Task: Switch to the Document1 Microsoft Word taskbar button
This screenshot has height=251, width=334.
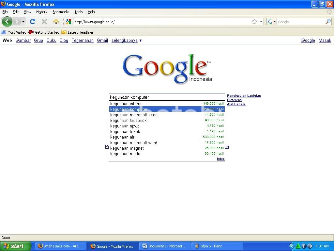Action: (x=165, y=246)
